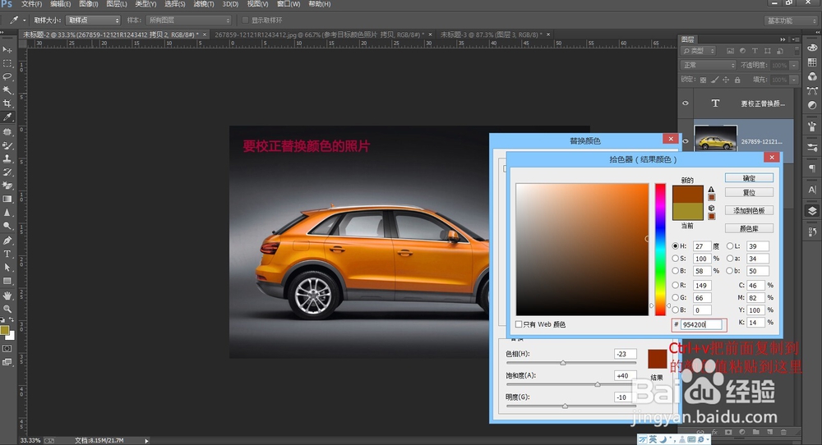
Task: Click the 添加到色板 button
Action: point(749,210)
